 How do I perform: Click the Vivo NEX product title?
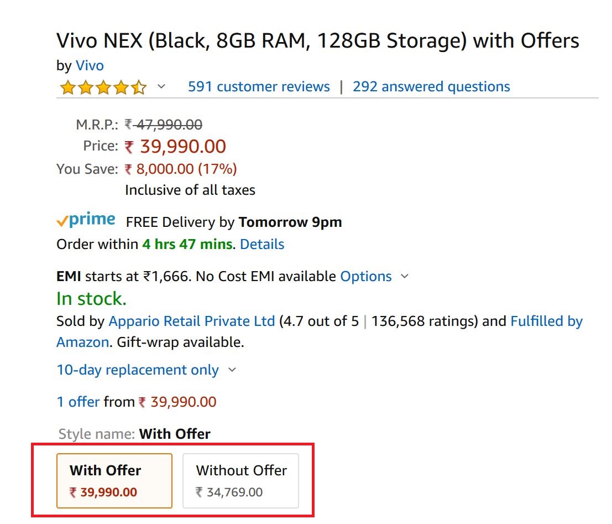[x=317, y=40]
